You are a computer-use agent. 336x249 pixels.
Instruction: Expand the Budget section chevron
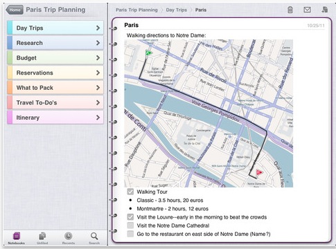click(98, 58)
